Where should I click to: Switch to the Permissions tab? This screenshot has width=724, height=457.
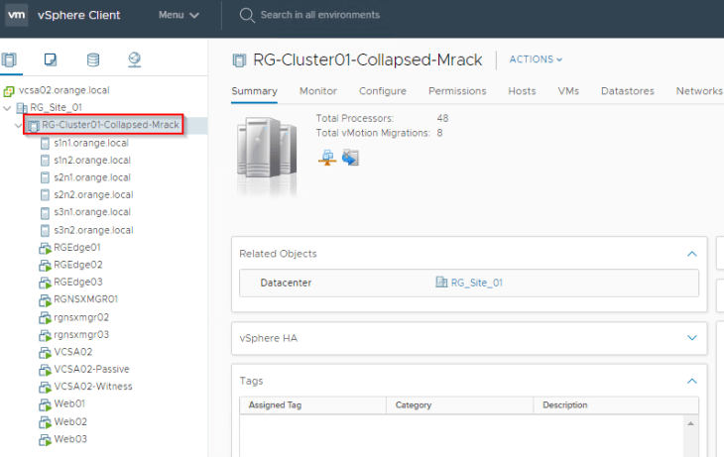[x=457, y=91]
